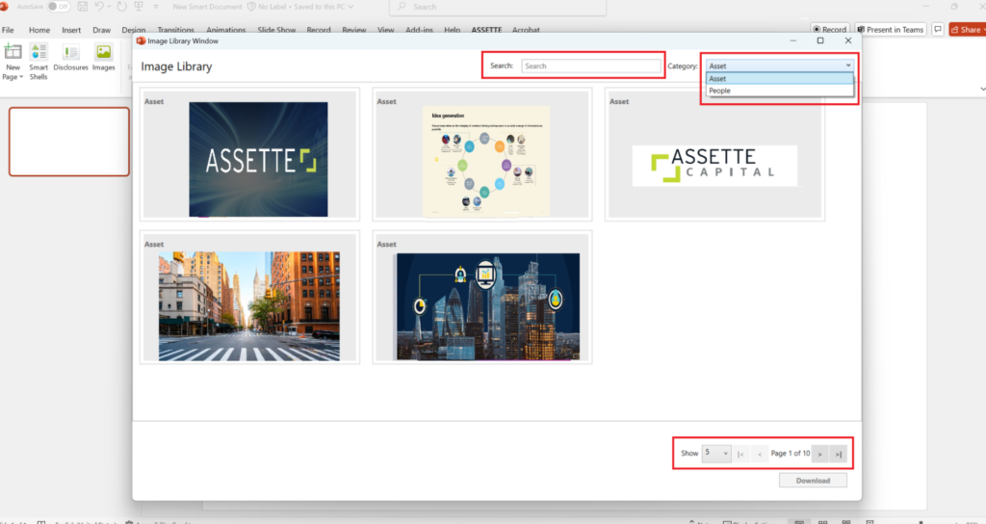Go to the next page of images
This screenshot has height=524, width=986.
(x=820, y=454)
